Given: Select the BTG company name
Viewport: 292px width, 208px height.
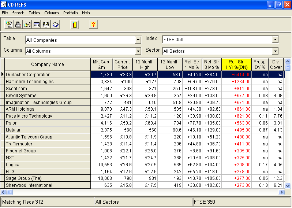Looking at the screenshot, I should (10, 172).
